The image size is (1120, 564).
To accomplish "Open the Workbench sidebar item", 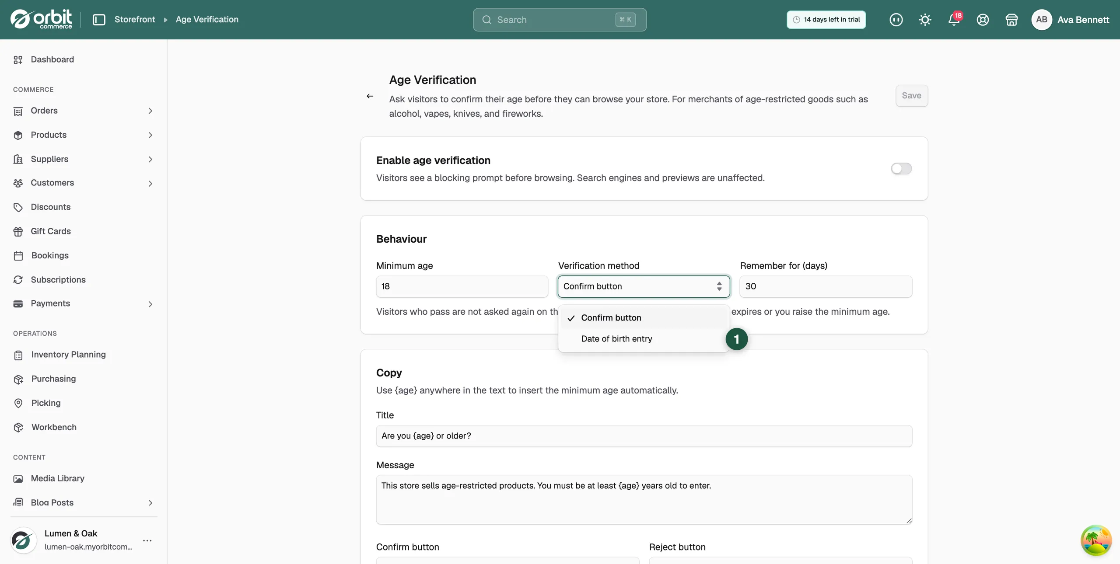I will pos(83,428).
